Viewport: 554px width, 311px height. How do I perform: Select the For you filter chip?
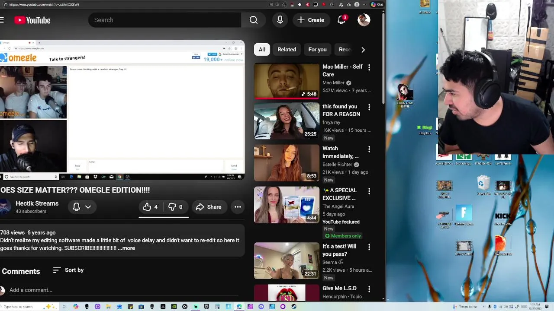click(x=317, y=49)
